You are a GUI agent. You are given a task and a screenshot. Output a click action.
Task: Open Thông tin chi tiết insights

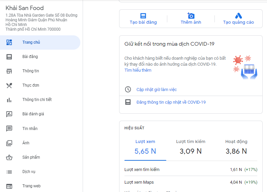pyautogui.click(x=40, y=100)
